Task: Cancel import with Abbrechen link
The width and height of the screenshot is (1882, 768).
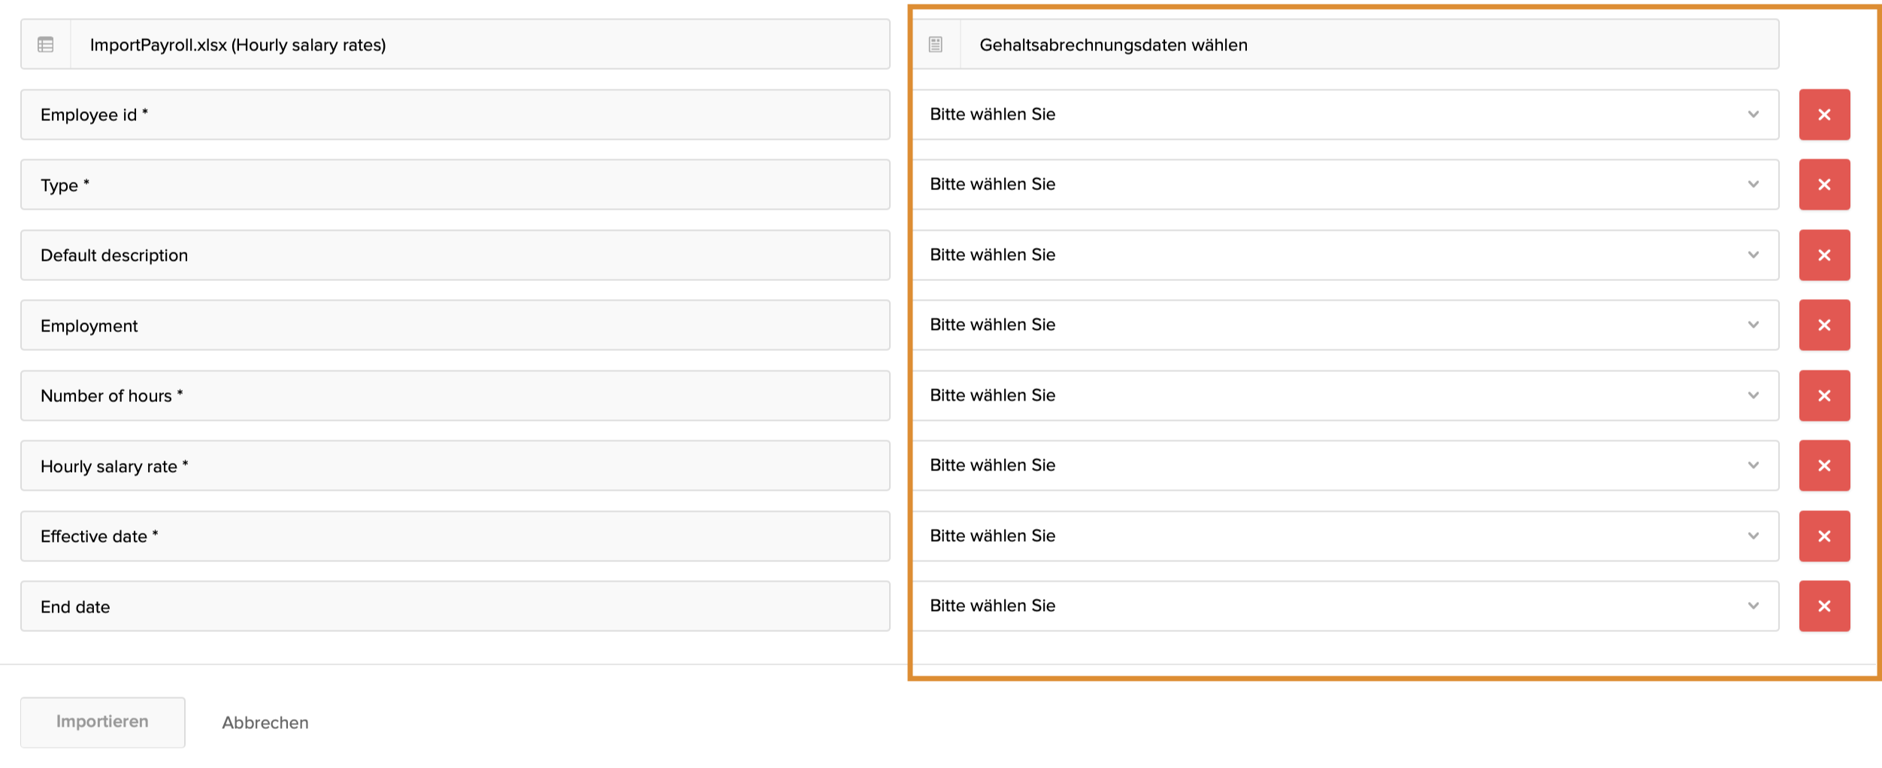Action: 265,723
